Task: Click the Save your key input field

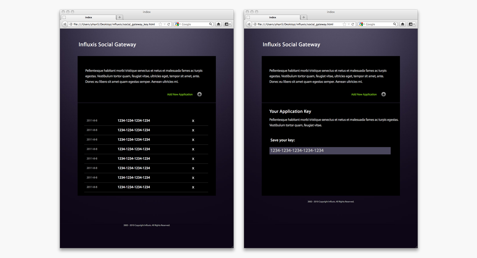Action: pyautogui.click(x=330, y=151)
